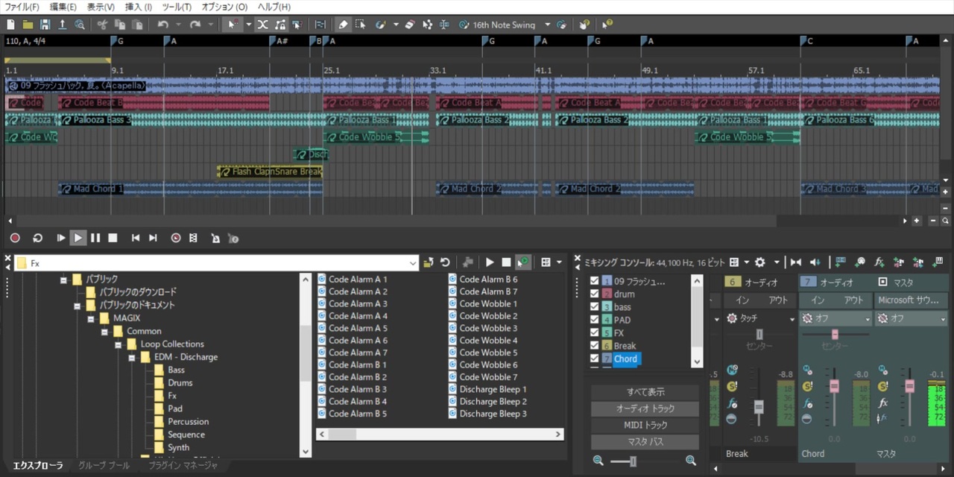Open the 16th Note Swing groove dropdown

pyautogui.click(x=548, y=25)
